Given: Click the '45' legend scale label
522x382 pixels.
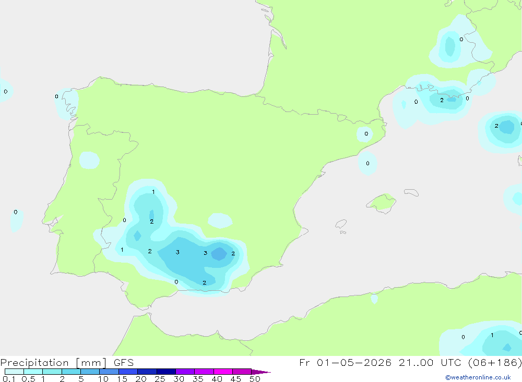Looking at the screenshot, I should pyautogui.click(x=236, y=379).
